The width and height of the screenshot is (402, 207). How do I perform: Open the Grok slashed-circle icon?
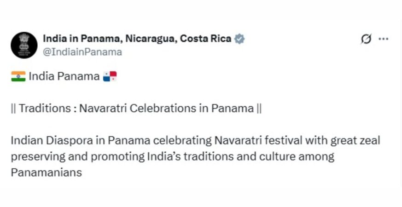tap(366, 39)
